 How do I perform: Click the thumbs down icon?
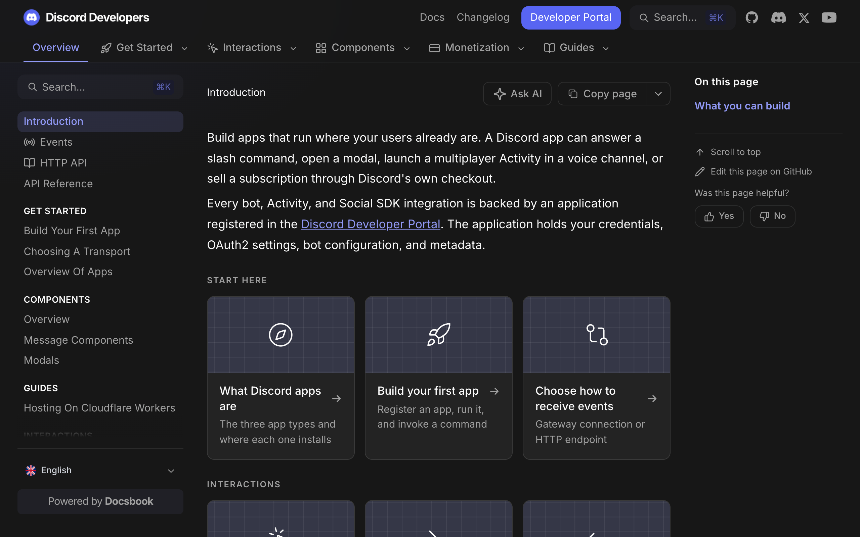pos(764,217)
